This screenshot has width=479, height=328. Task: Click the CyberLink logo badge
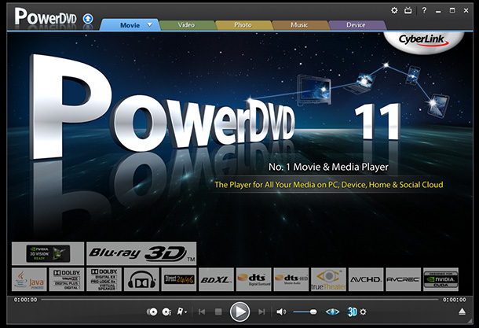click(x=423, y=41)
